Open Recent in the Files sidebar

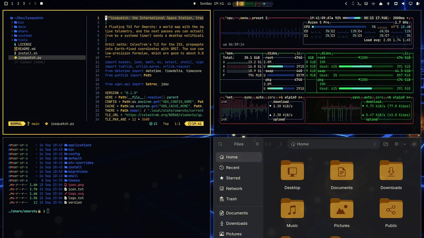(239, 167)
